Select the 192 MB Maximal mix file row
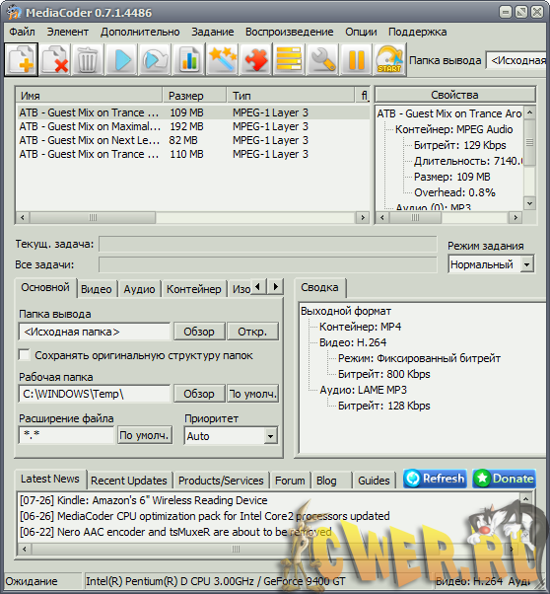 [x=193, y=126]
